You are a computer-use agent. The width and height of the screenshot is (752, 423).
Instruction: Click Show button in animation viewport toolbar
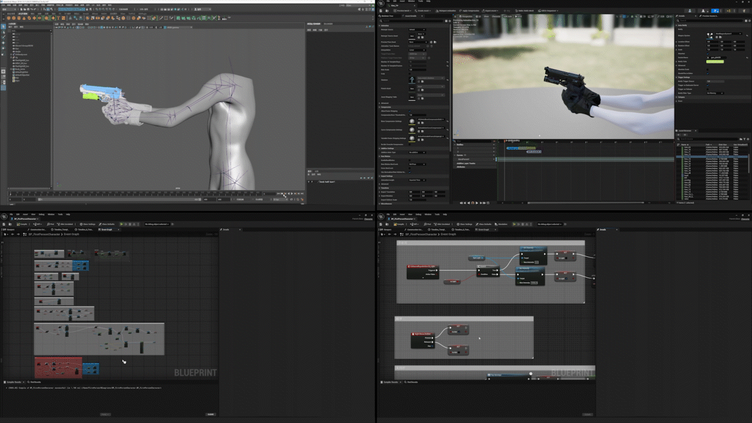click(486, 16)
